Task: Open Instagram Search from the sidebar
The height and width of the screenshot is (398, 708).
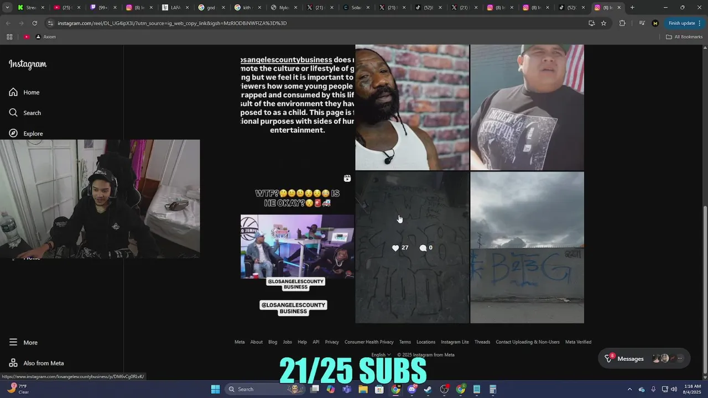Action: pyautogui.click(x=25, y=113)
